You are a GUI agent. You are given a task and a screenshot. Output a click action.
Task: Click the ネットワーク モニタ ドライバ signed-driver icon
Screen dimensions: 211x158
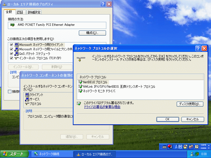(x=80, y=91)
